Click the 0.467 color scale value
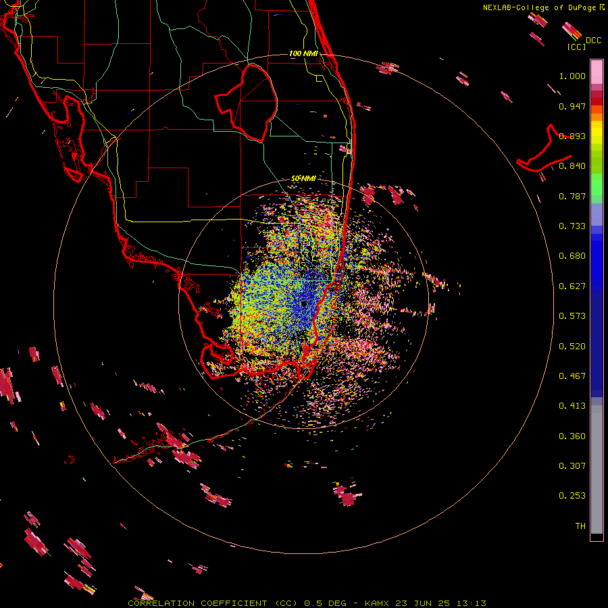Image resolution: width=608 pixels, height=608 pixels. pos(572,376)
